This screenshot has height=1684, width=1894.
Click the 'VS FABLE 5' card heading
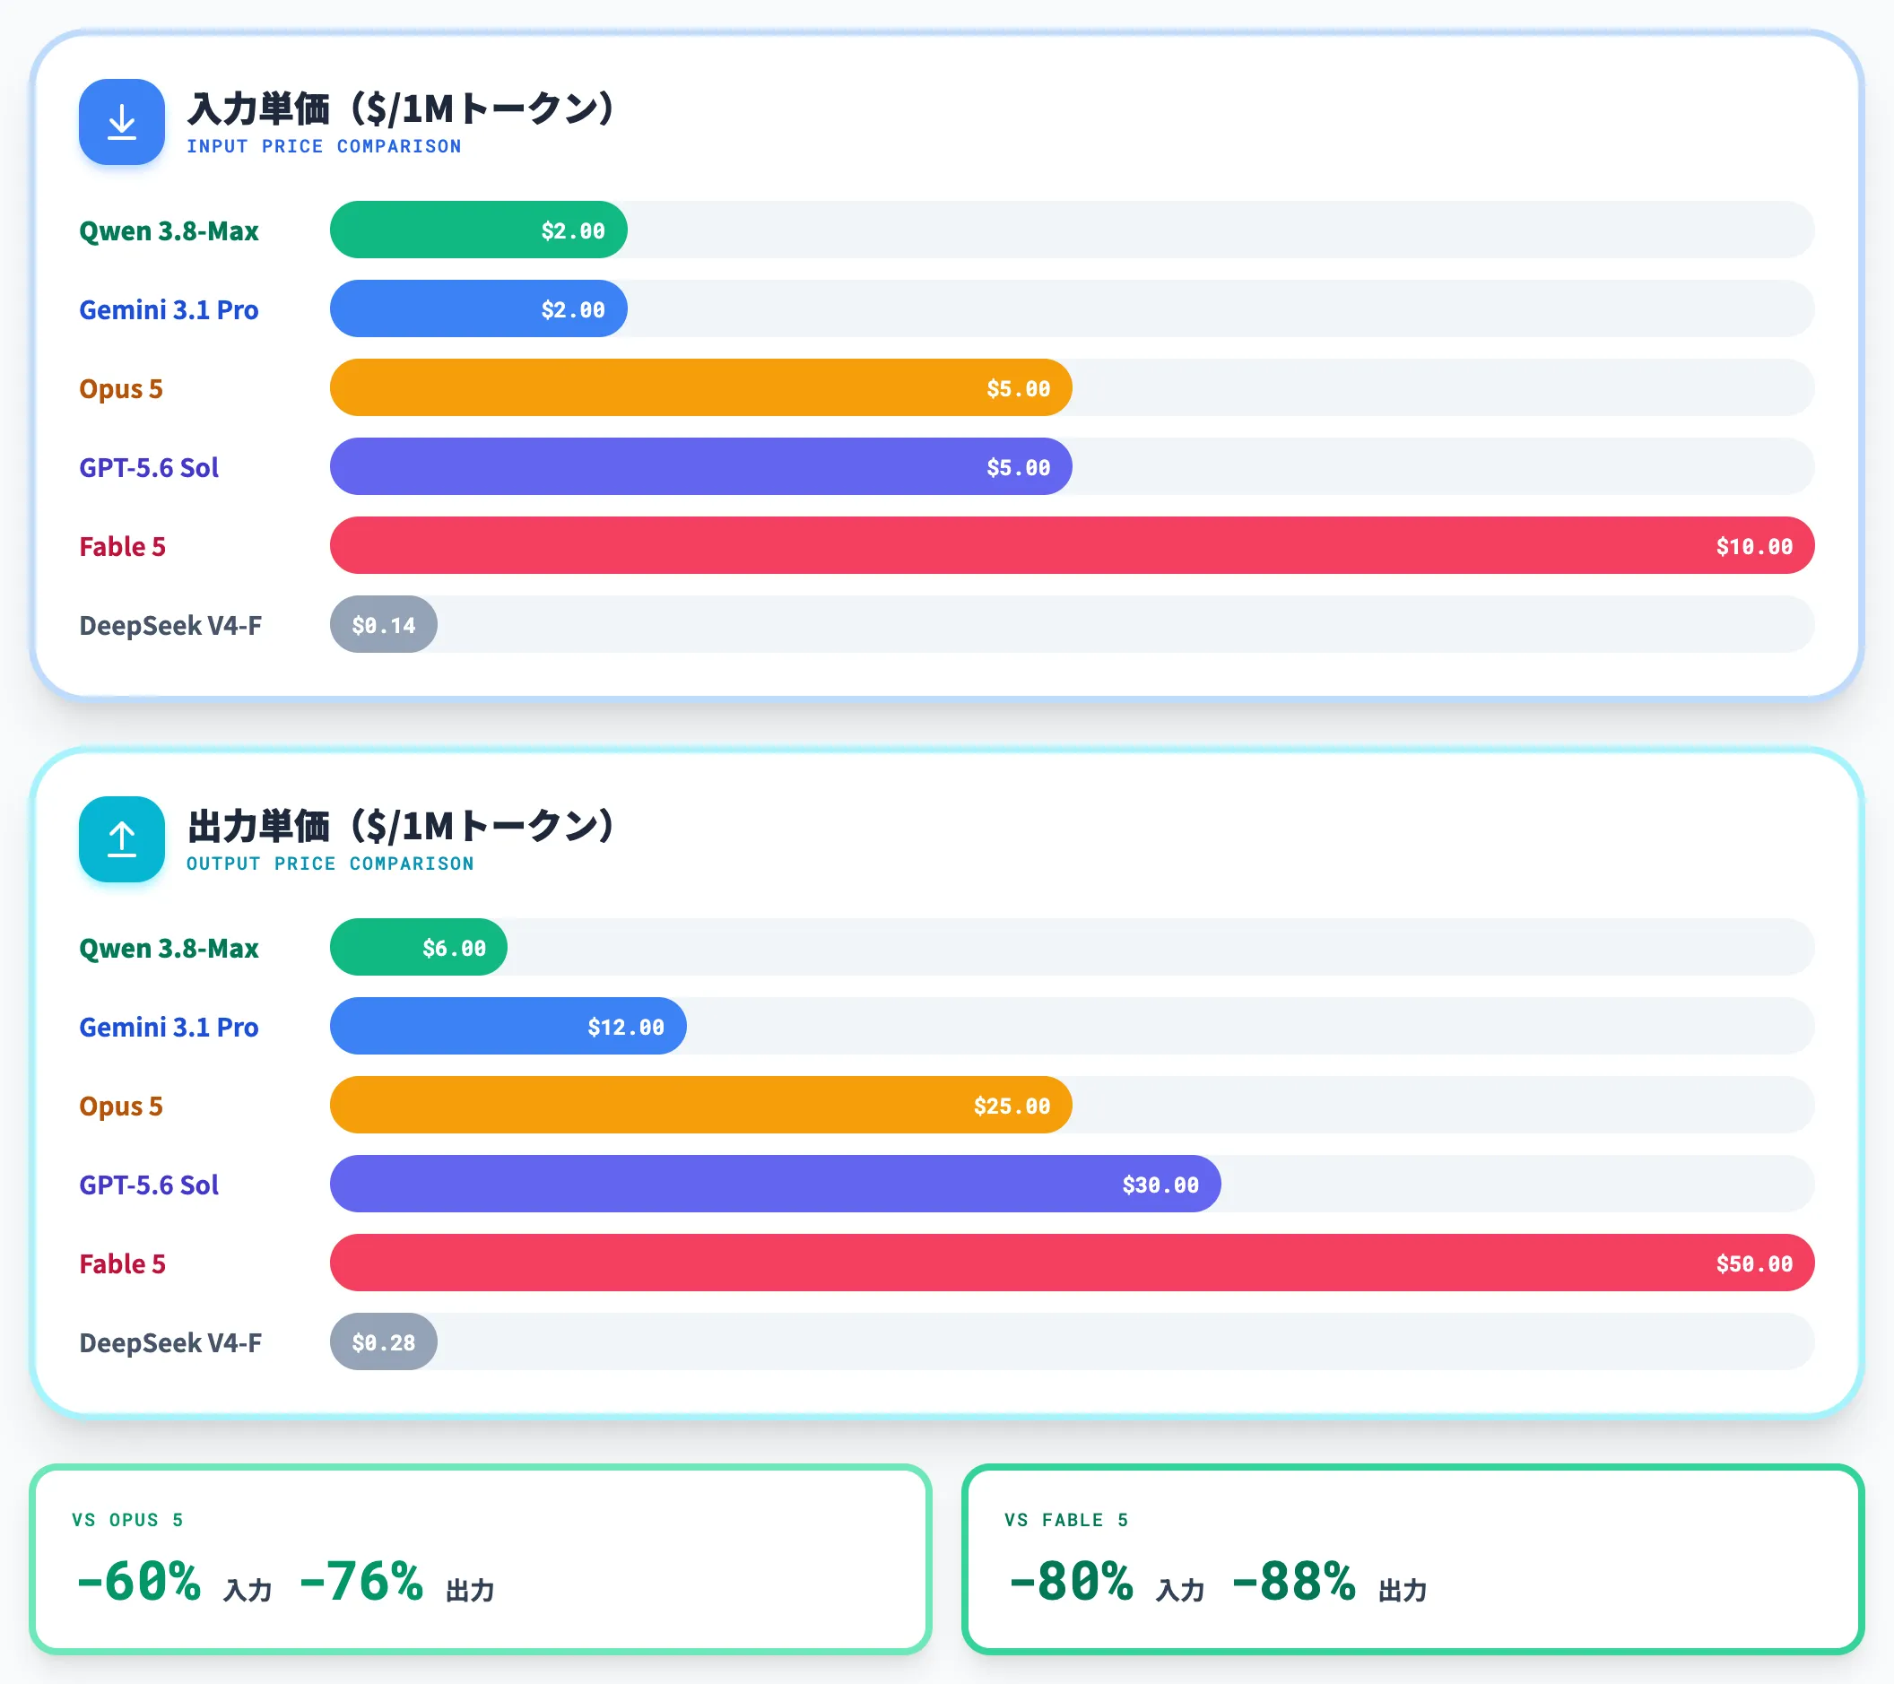(x=1065, y=1520)
